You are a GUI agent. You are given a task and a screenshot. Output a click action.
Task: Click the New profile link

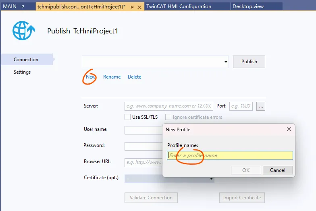coord(90,77)
